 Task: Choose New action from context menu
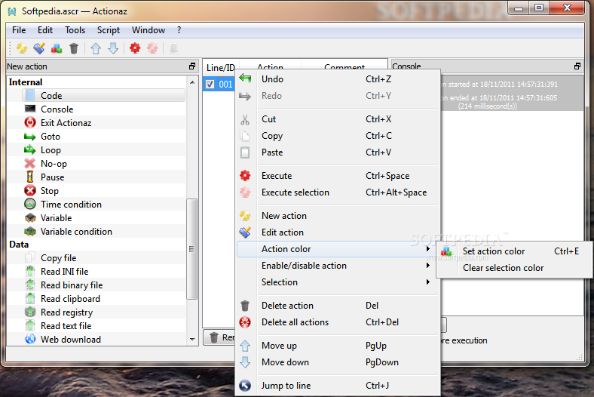[337, 216]
